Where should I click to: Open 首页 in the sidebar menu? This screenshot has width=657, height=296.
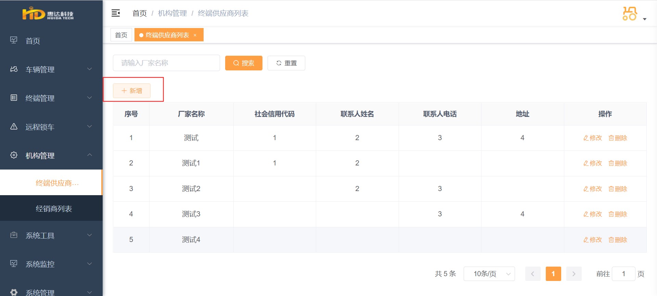pyautogui.click(x=51, y=41)
